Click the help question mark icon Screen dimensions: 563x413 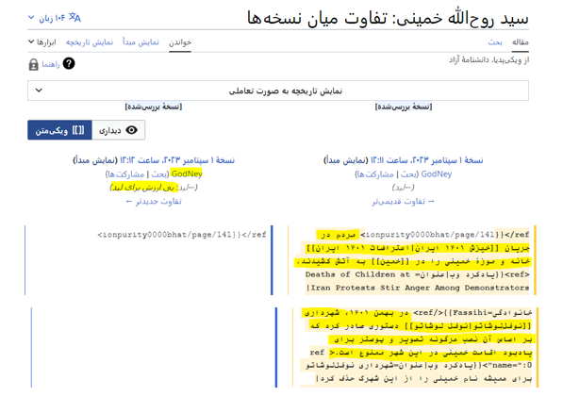click(69, 63)
